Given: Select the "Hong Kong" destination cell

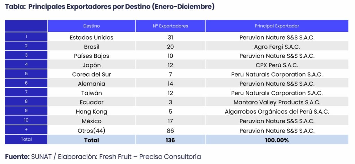Looking at the screenshot, I should 92,112.
